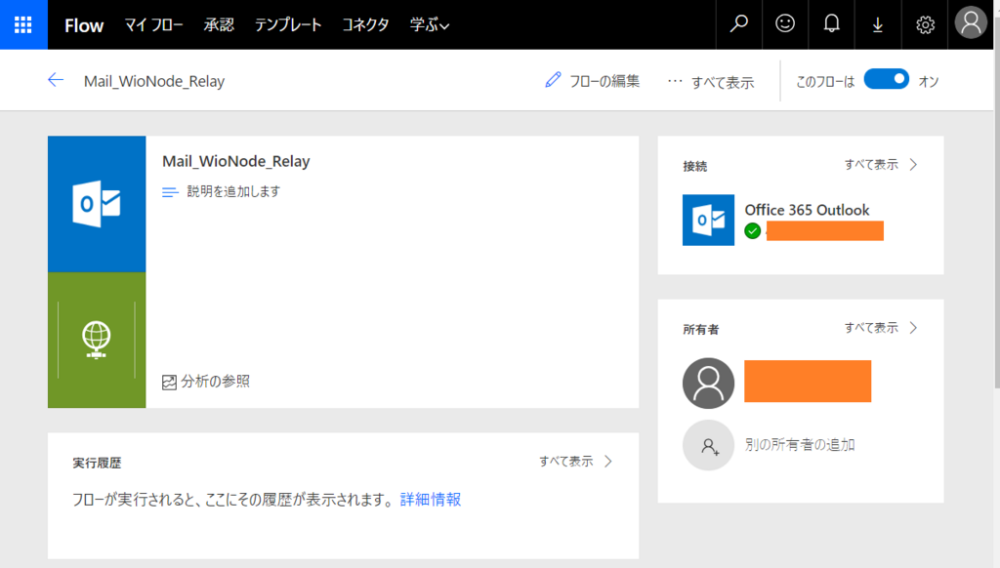Screen dimensions: 1000x568
Task: Click the search magnifier icon
Action: [x=738, y=24]
